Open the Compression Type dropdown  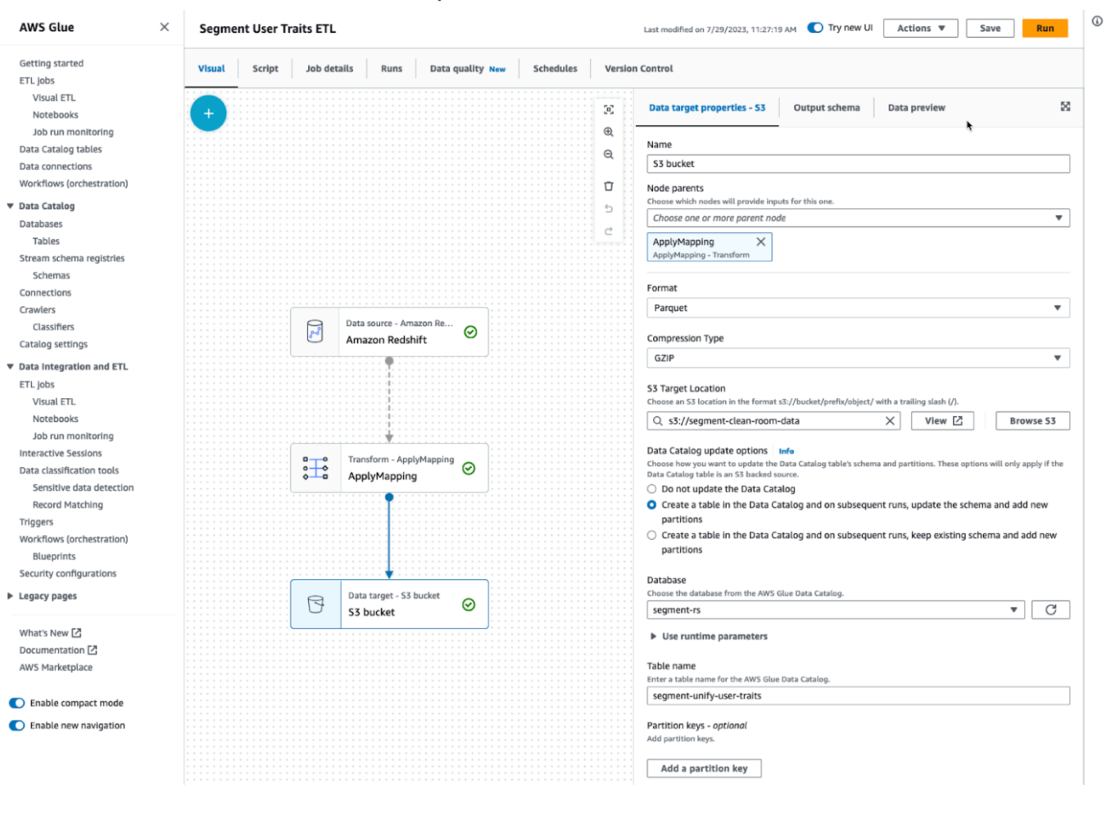click(x=858, y=358)
